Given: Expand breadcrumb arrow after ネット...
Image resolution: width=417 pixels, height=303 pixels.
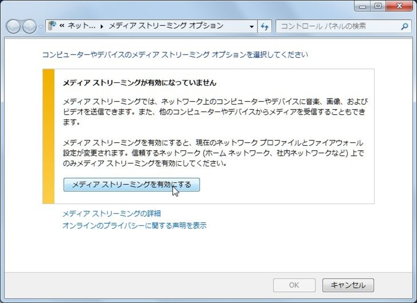Looking at the screenshot, I should tap(102, 27).
